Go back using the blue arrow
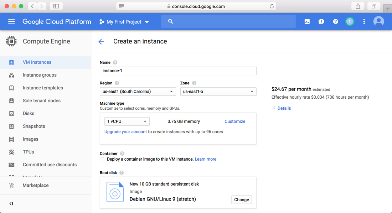 pyautogui.click(x=102, y=42)
